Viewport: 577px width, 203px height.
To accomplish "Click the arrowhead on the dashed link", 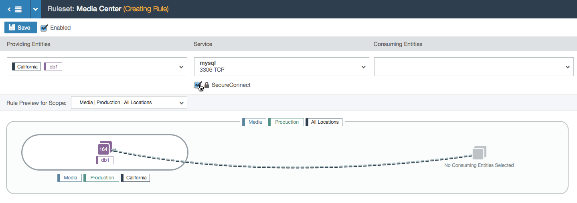I will pos(114,150).
